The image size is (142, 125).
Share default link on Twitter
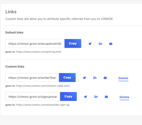90,44
